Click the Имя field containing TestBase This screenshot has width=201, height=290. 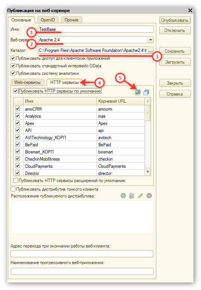96,29
